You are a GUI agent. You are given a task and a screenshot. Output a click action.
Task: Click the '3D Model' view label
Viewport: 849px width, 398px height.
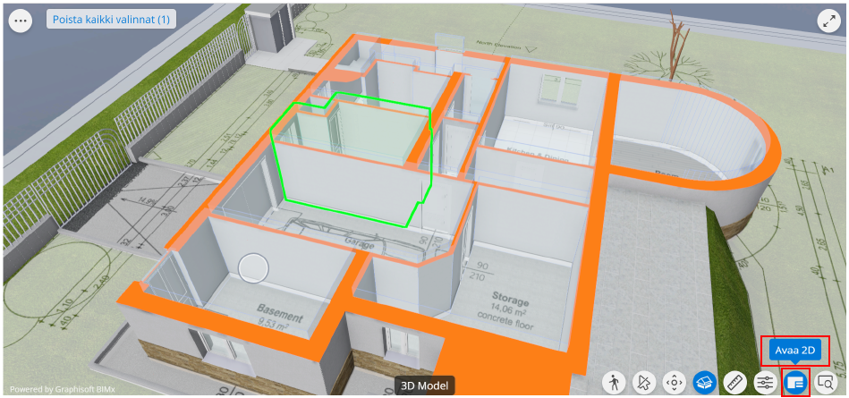424,385
